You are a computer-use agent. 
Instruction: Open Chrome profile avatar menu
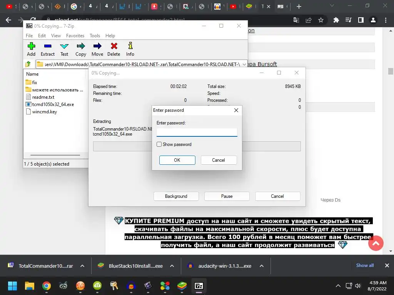coord(373,20)
